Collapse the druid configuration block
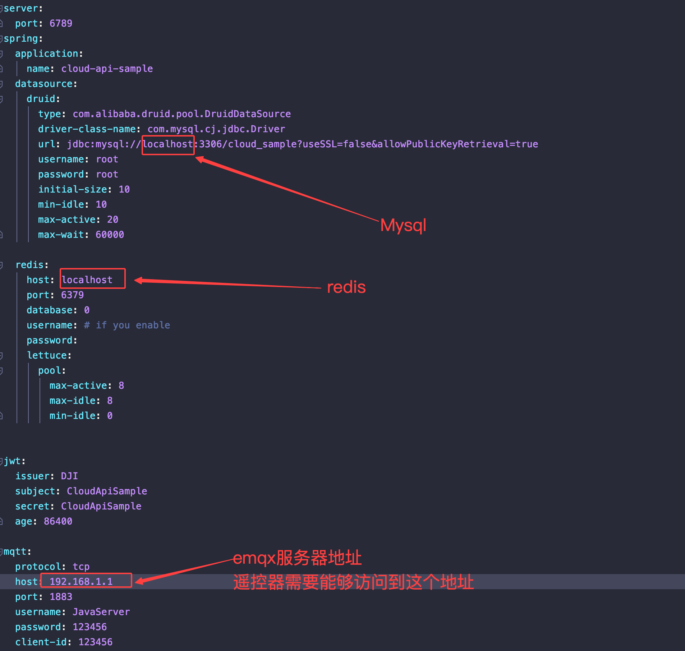 pos(1,99)
